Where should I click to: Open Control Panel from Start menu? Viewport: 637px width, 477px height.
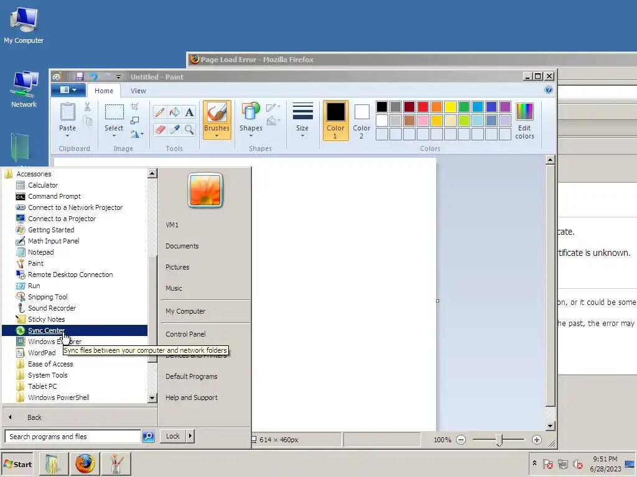[185, 334]
